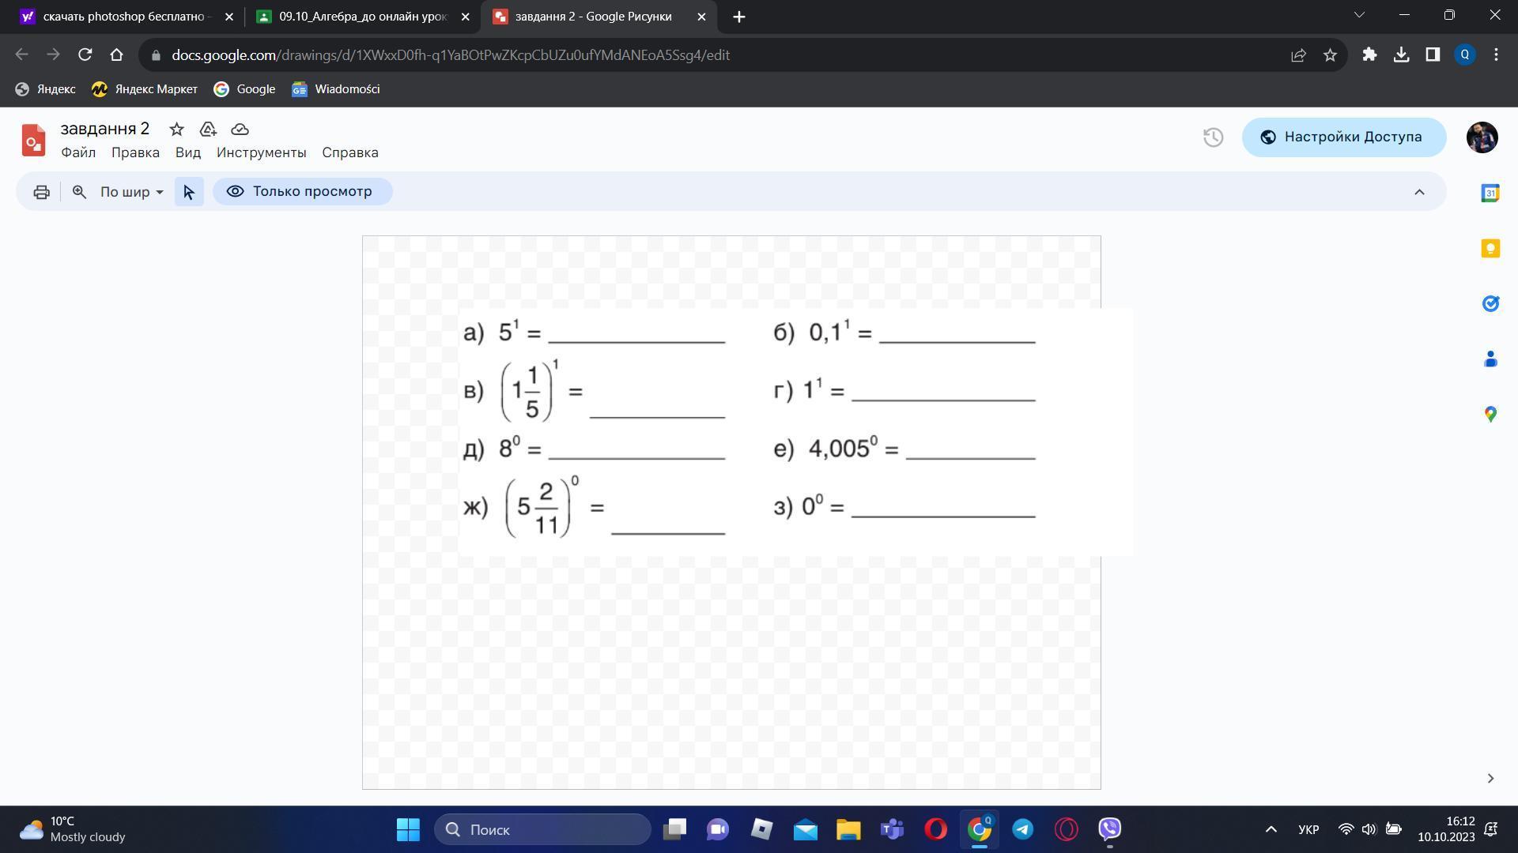1518x853 pixels.
Task: Open the По шир zoom dropdown
Action: pyautogui.click(x=131, y=192)
